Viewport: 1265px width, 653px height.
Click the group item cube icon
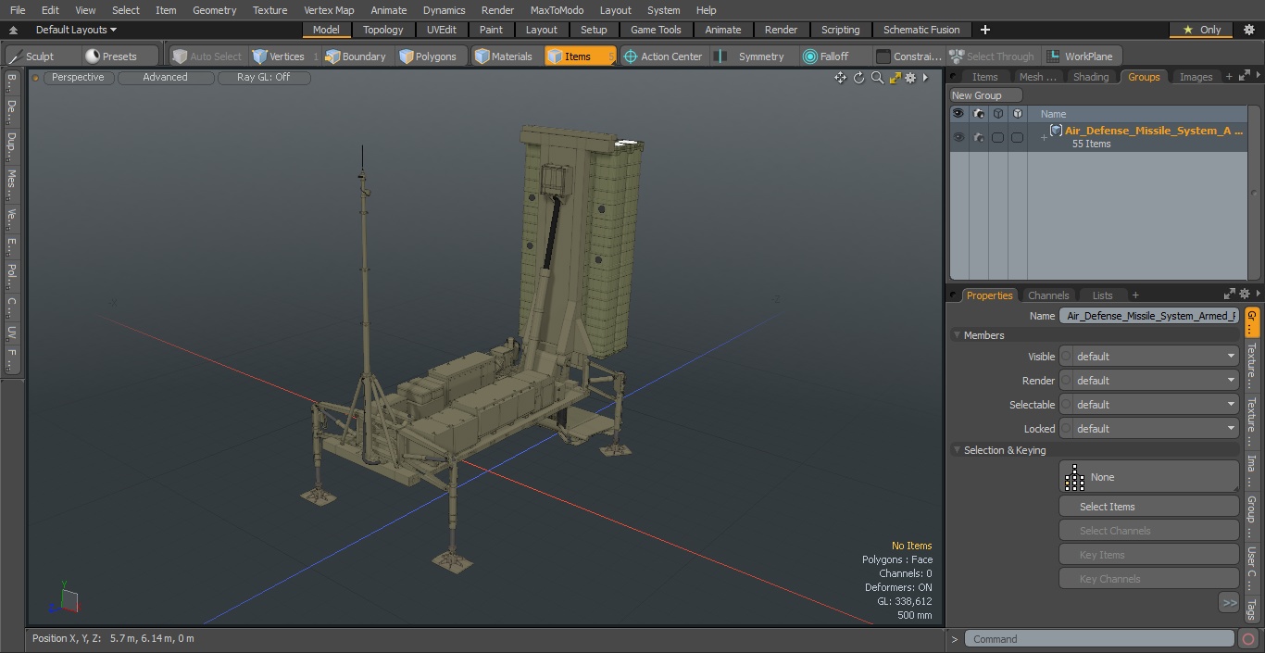point(1056,131)
